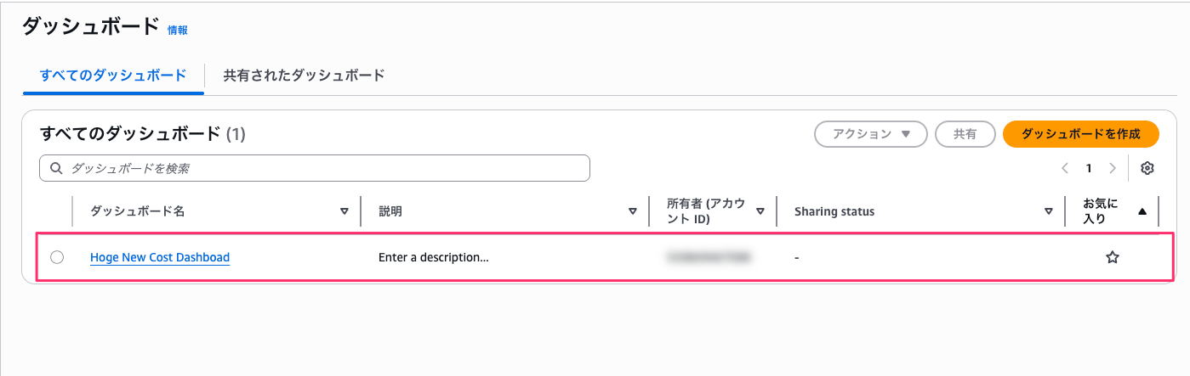Screen dimensions: 1190x376
Task: Click the page number 1 indicator
Action: click(x=1088, y=168)
